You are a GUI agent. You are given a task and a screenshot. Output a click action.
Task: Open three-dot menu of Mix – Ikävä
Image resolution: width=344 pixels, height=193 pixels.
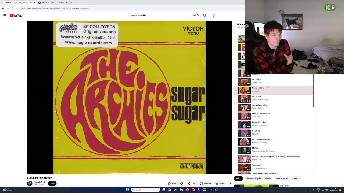point(314,186)
